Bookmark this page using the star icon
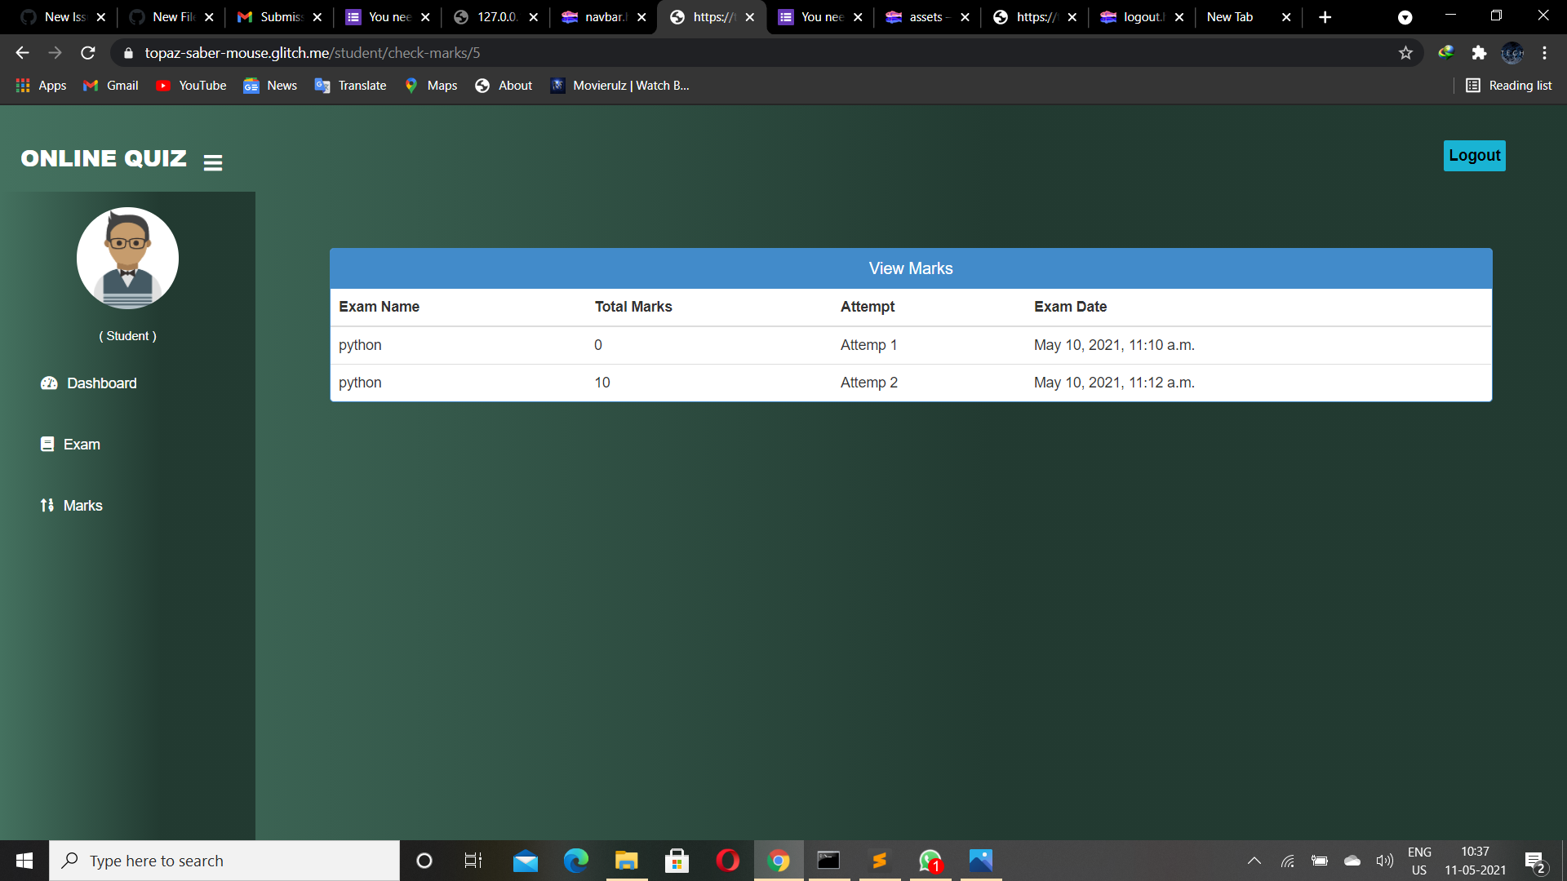This screenshot has height=881, width=1567. point(1406,52)
